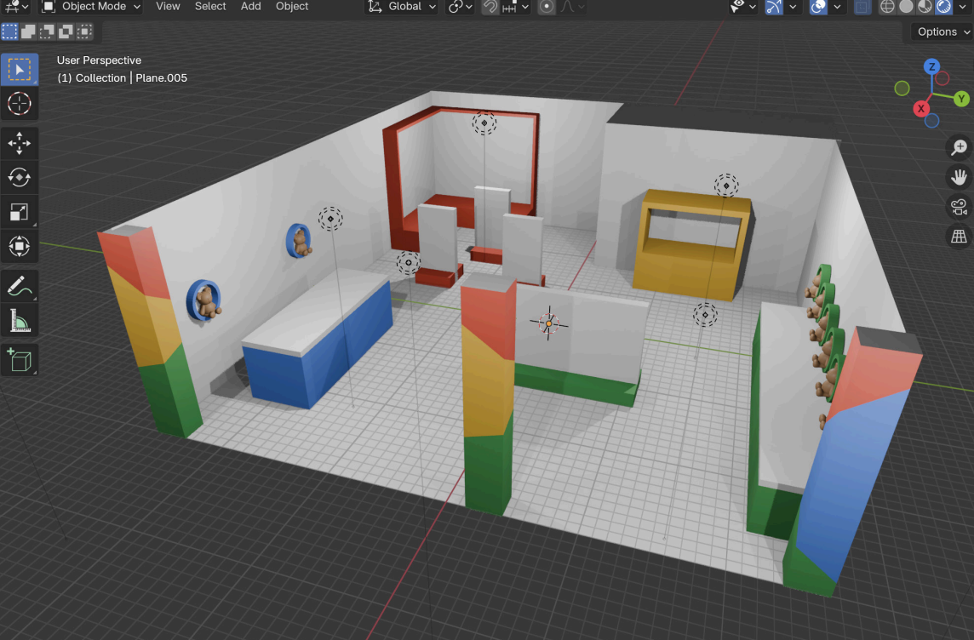
Task: Open the View menu
Action: pos(168,6)
